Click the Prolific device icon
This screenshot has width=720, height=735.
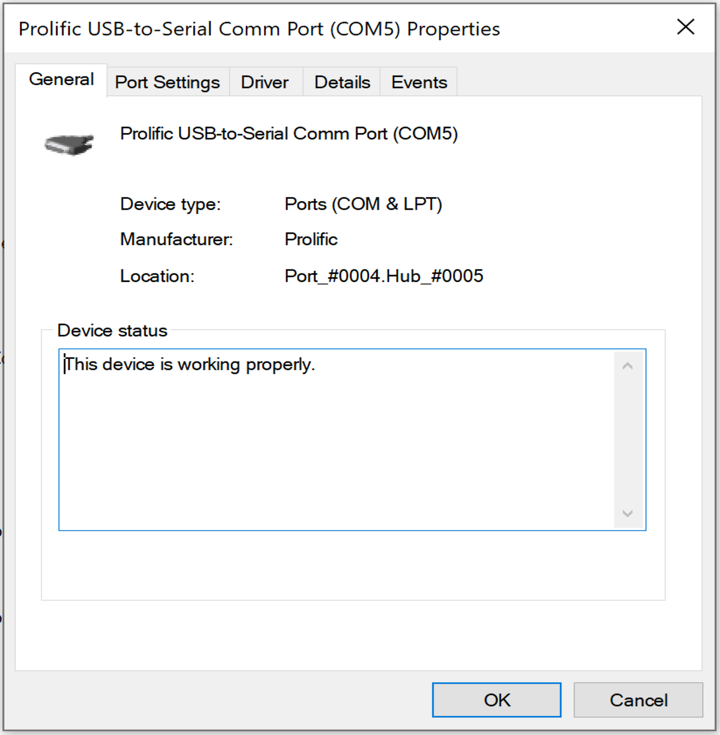[x=69, y=142]
